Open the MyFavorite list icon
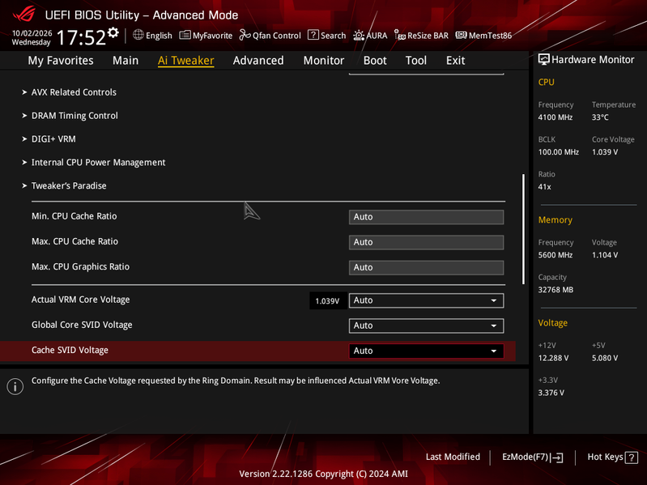Screen dimensions: 647x485 (x=185, y=35)
